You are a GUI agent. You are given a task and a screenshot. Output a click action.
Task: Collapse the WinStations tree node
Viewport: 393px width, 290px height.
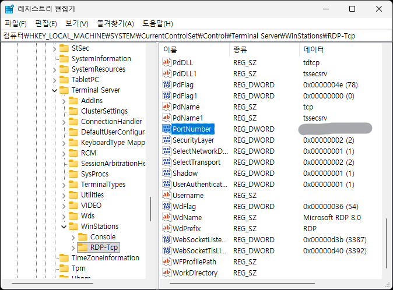[64, 227]
